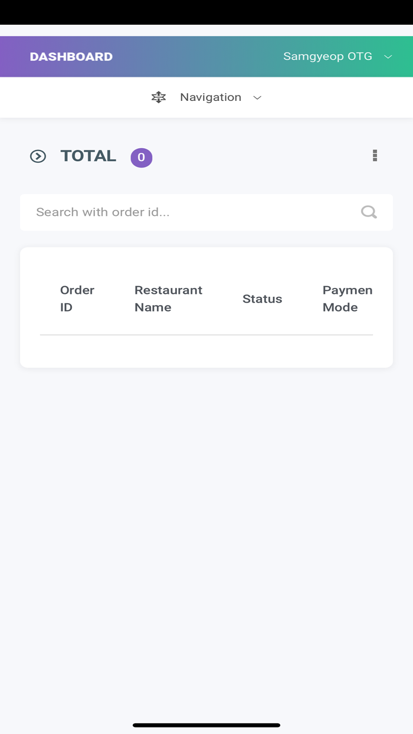Image resolution: width=413 pixels, height=734 pixels.
Task: Open the three-dot options menu
Action: click(375, 156)
